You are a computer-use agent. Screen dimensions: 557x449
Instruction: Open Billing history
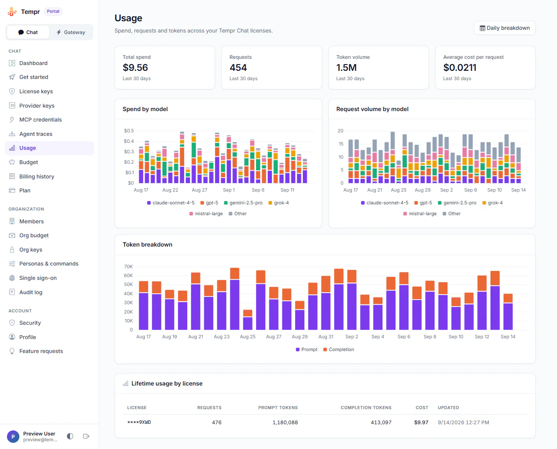[50, 177]
